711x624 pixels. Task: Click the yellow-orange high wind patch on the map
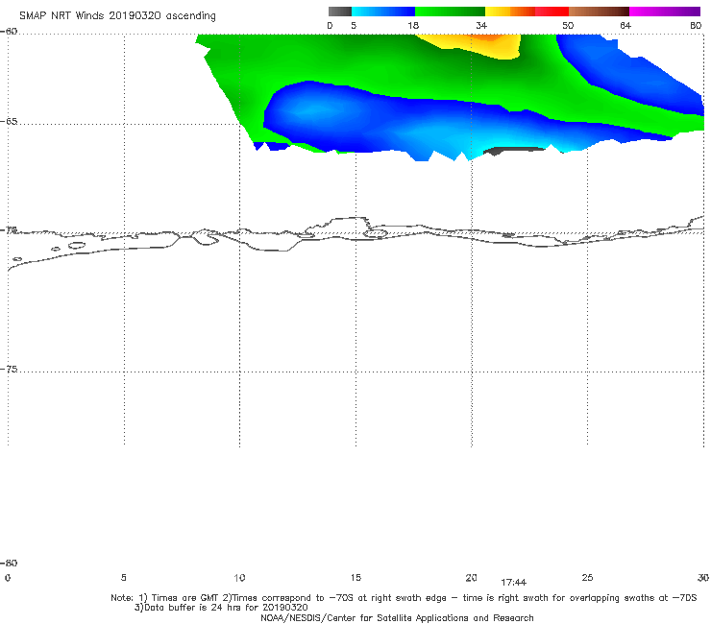point(477,44)
